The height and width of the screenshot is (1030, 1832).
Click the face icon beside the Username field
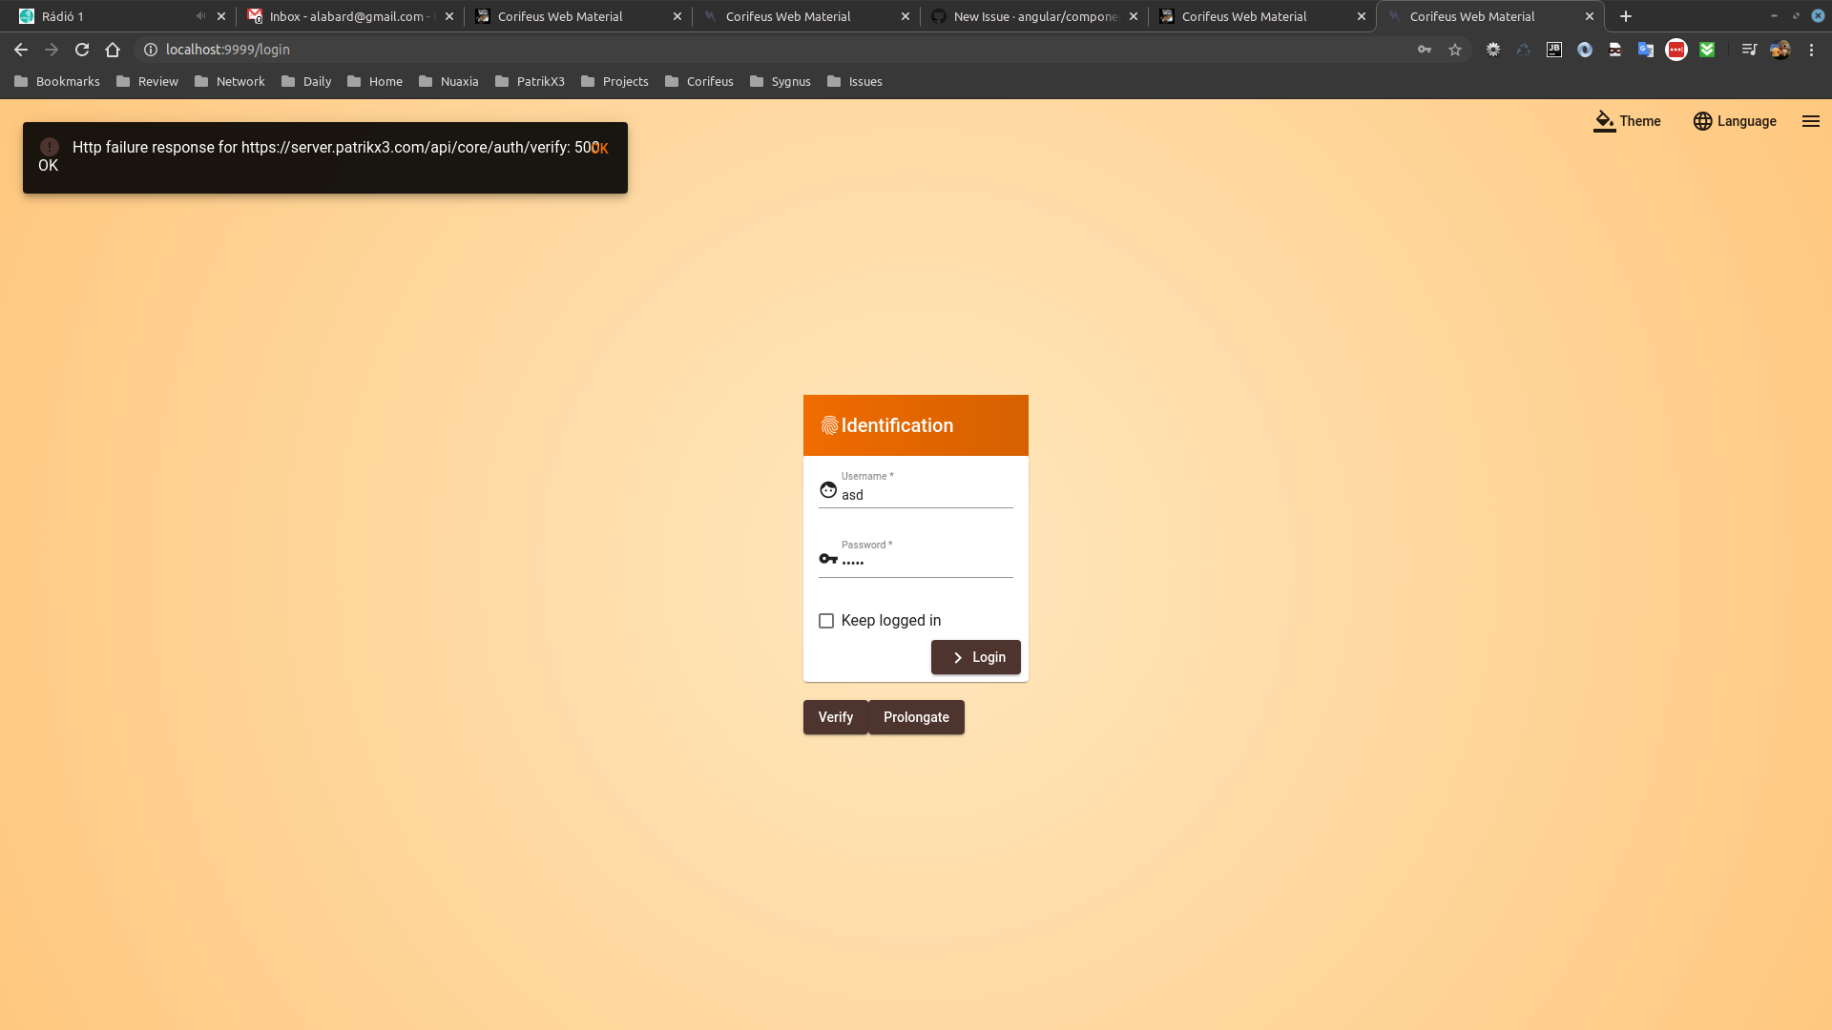[x=827, y=489]
